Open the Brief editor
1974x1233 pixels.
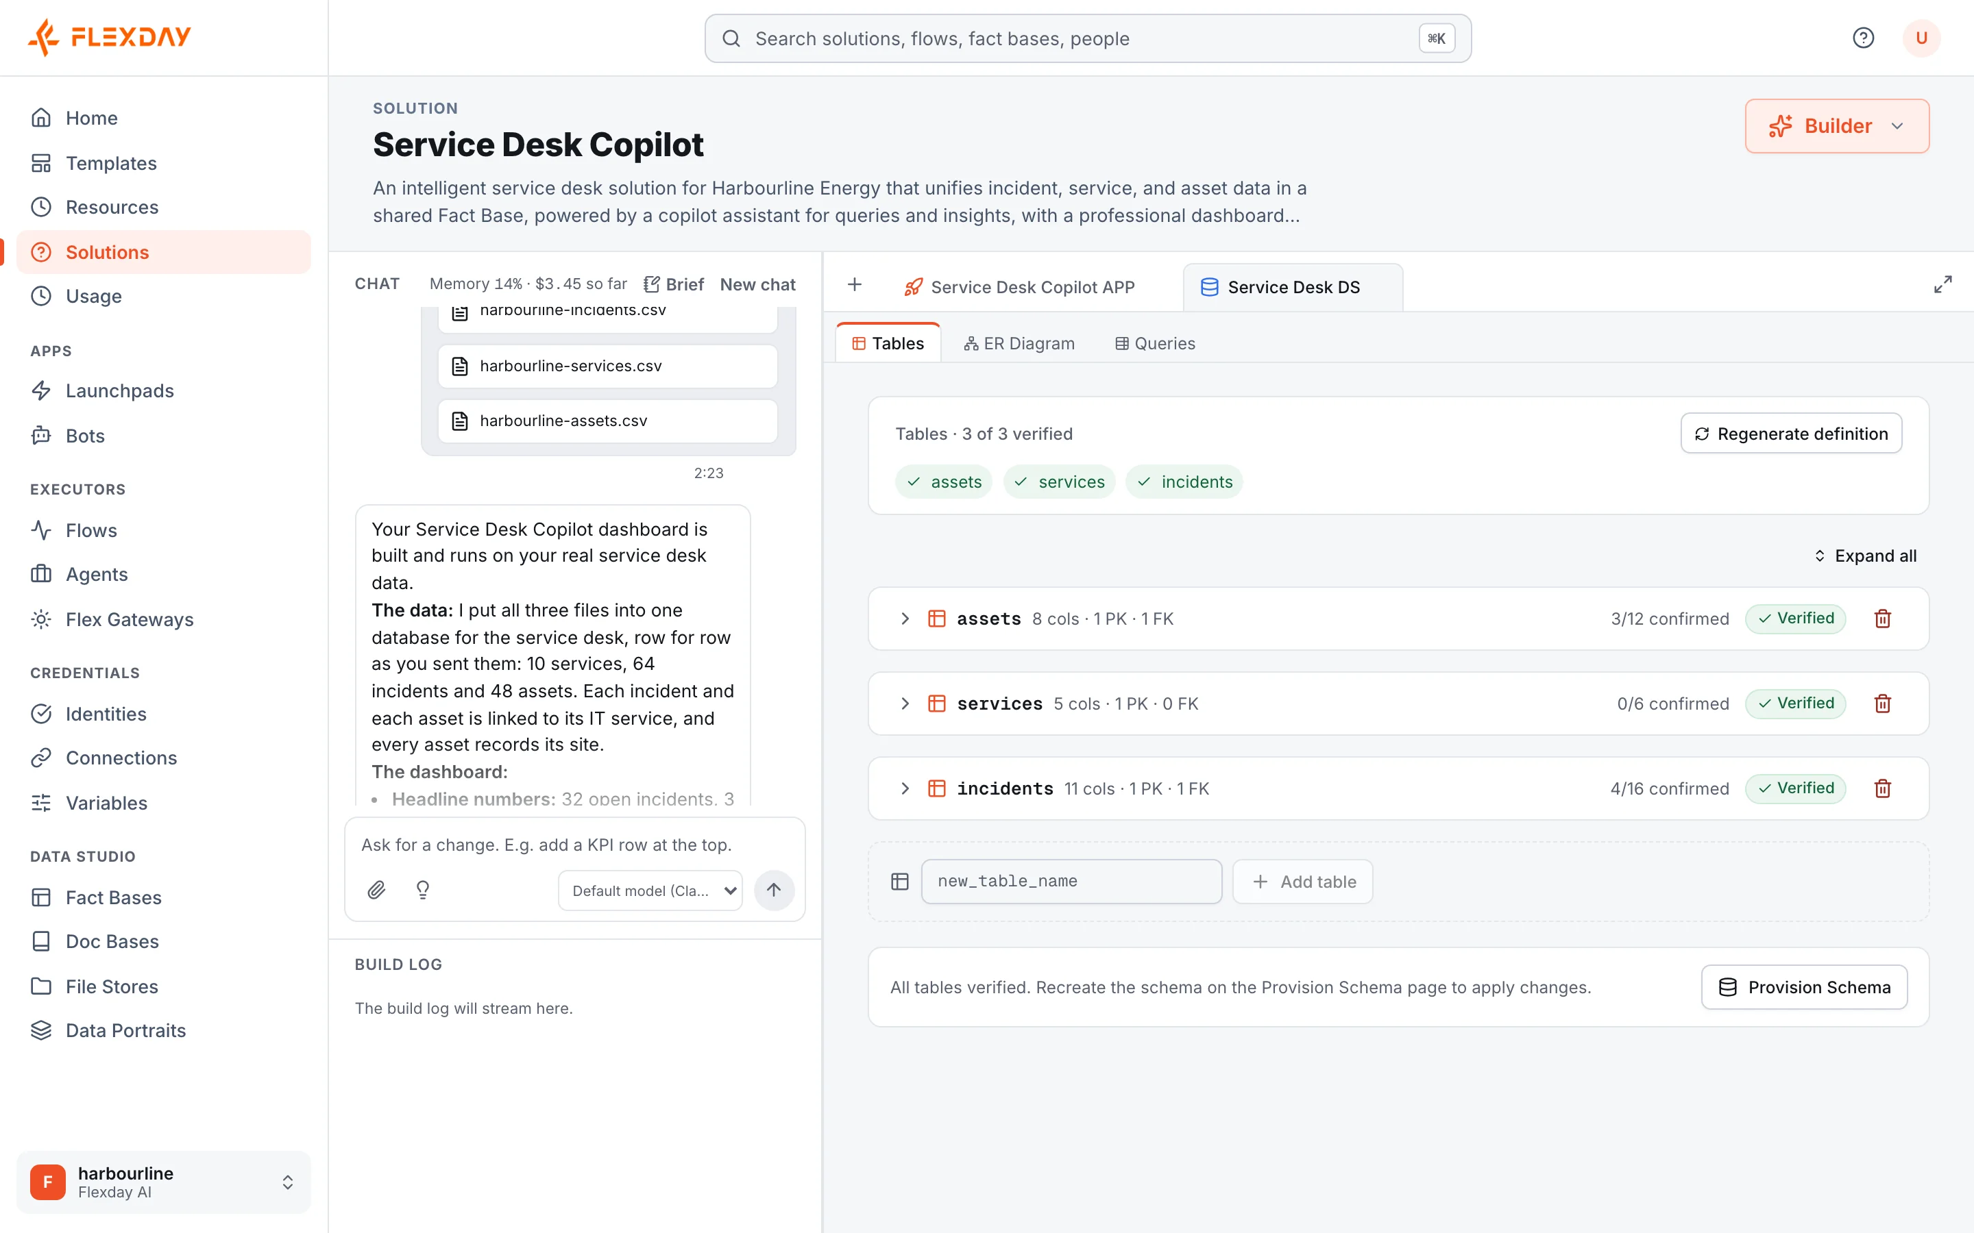tap(673, 284)
